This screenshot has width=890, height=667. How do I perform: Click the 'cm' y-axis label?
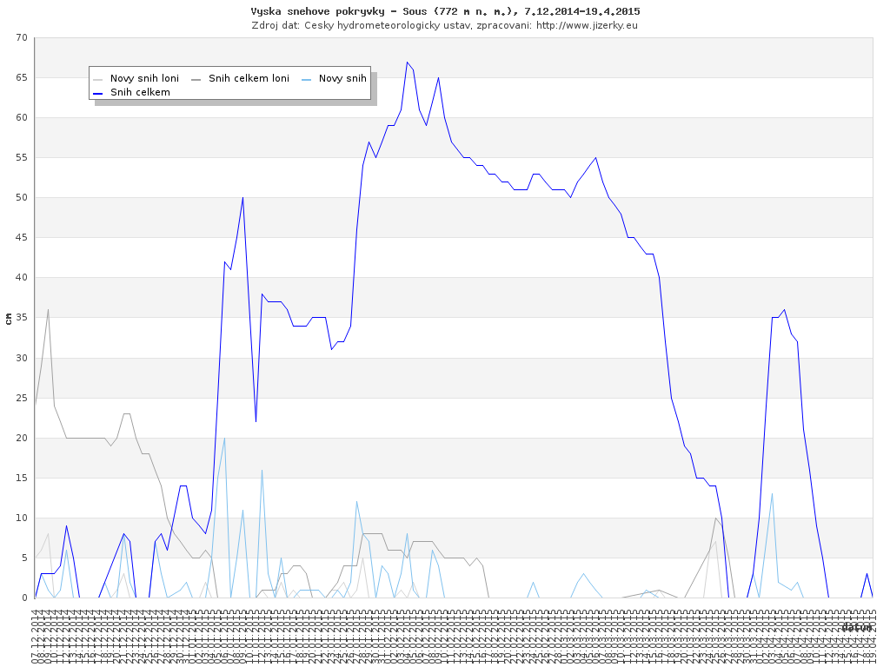[x=9, y=318]
